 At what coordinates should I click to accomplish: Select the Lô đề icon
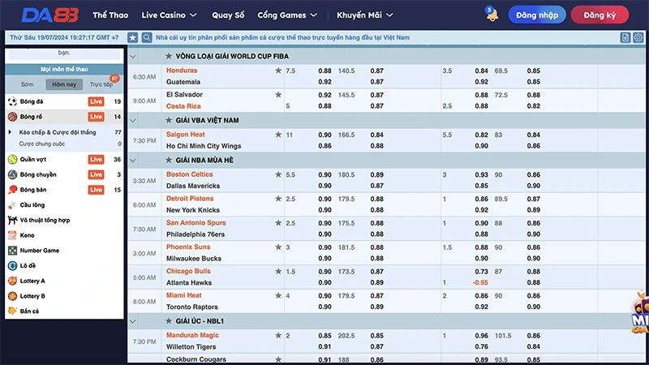tap(12, 266)
